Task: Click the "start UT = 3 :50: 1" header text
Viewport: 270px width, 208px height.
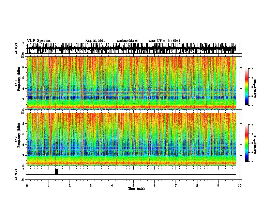Action: (x=165, y=41)
